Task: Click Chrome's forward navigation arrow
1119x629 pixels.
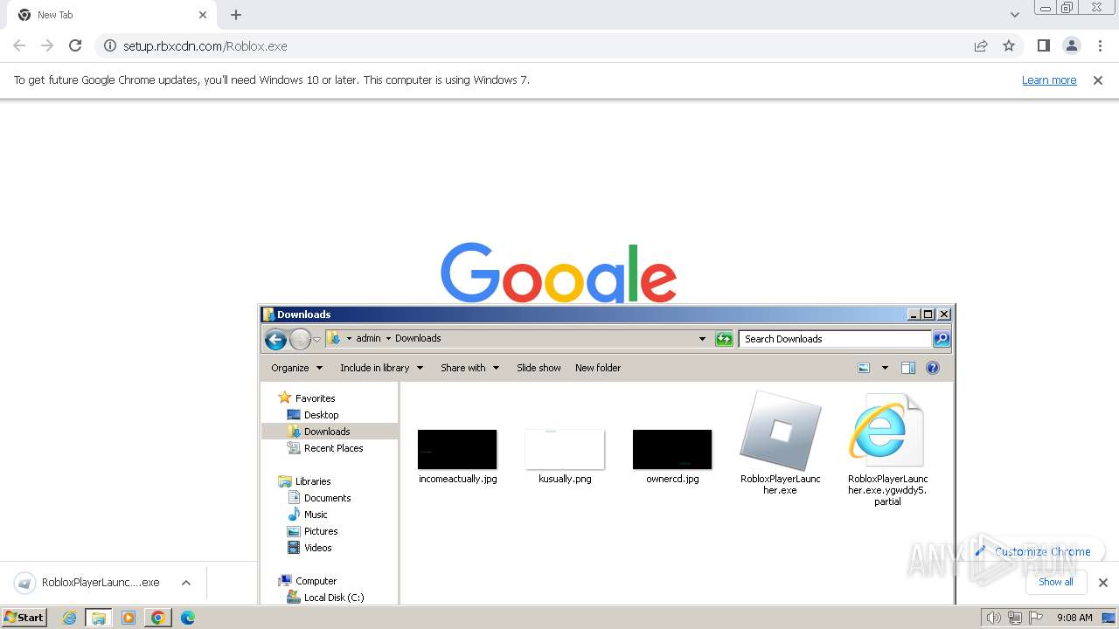Action: coord(47,45)
